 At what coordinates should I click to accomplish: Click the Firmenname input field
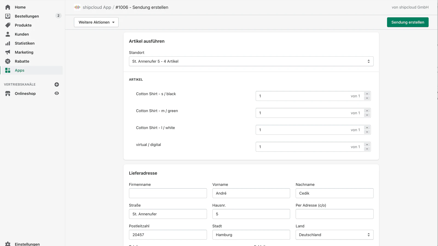click(x=168, y=193)
